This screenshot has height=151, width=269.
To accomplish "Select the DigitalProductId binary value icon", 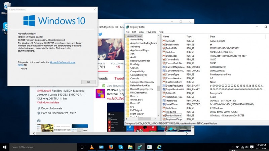I will coord(164,86).
